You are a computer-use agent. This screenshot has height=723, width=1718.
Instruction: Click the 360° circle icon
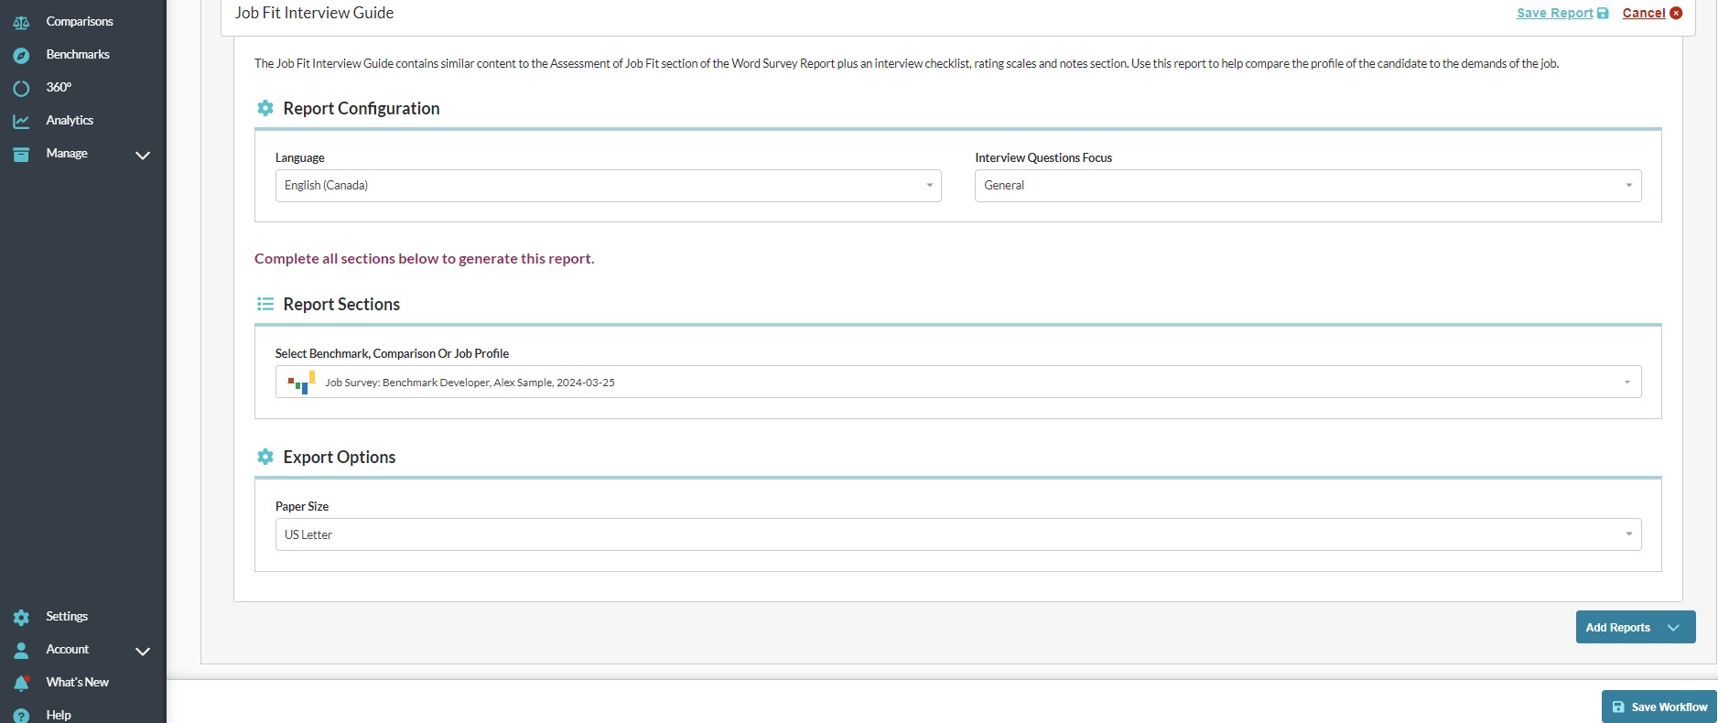(21, 89)
